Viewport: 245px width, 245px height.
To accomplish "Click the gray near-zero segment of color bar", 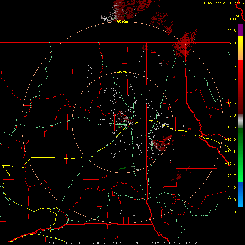I will pos(240,121).
